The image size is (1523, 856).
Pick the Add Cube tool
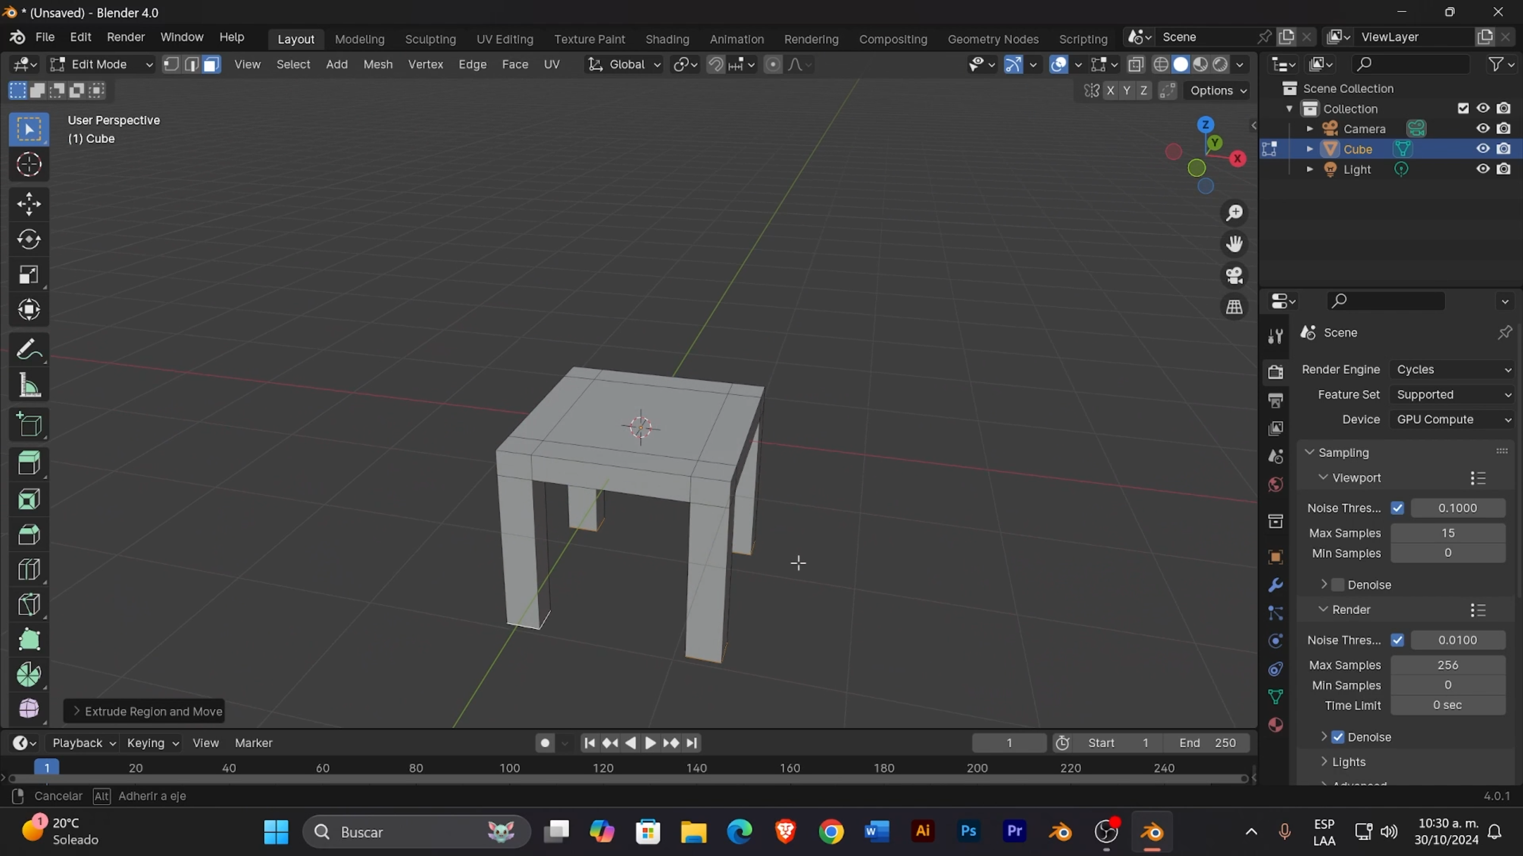pos(29,425)
